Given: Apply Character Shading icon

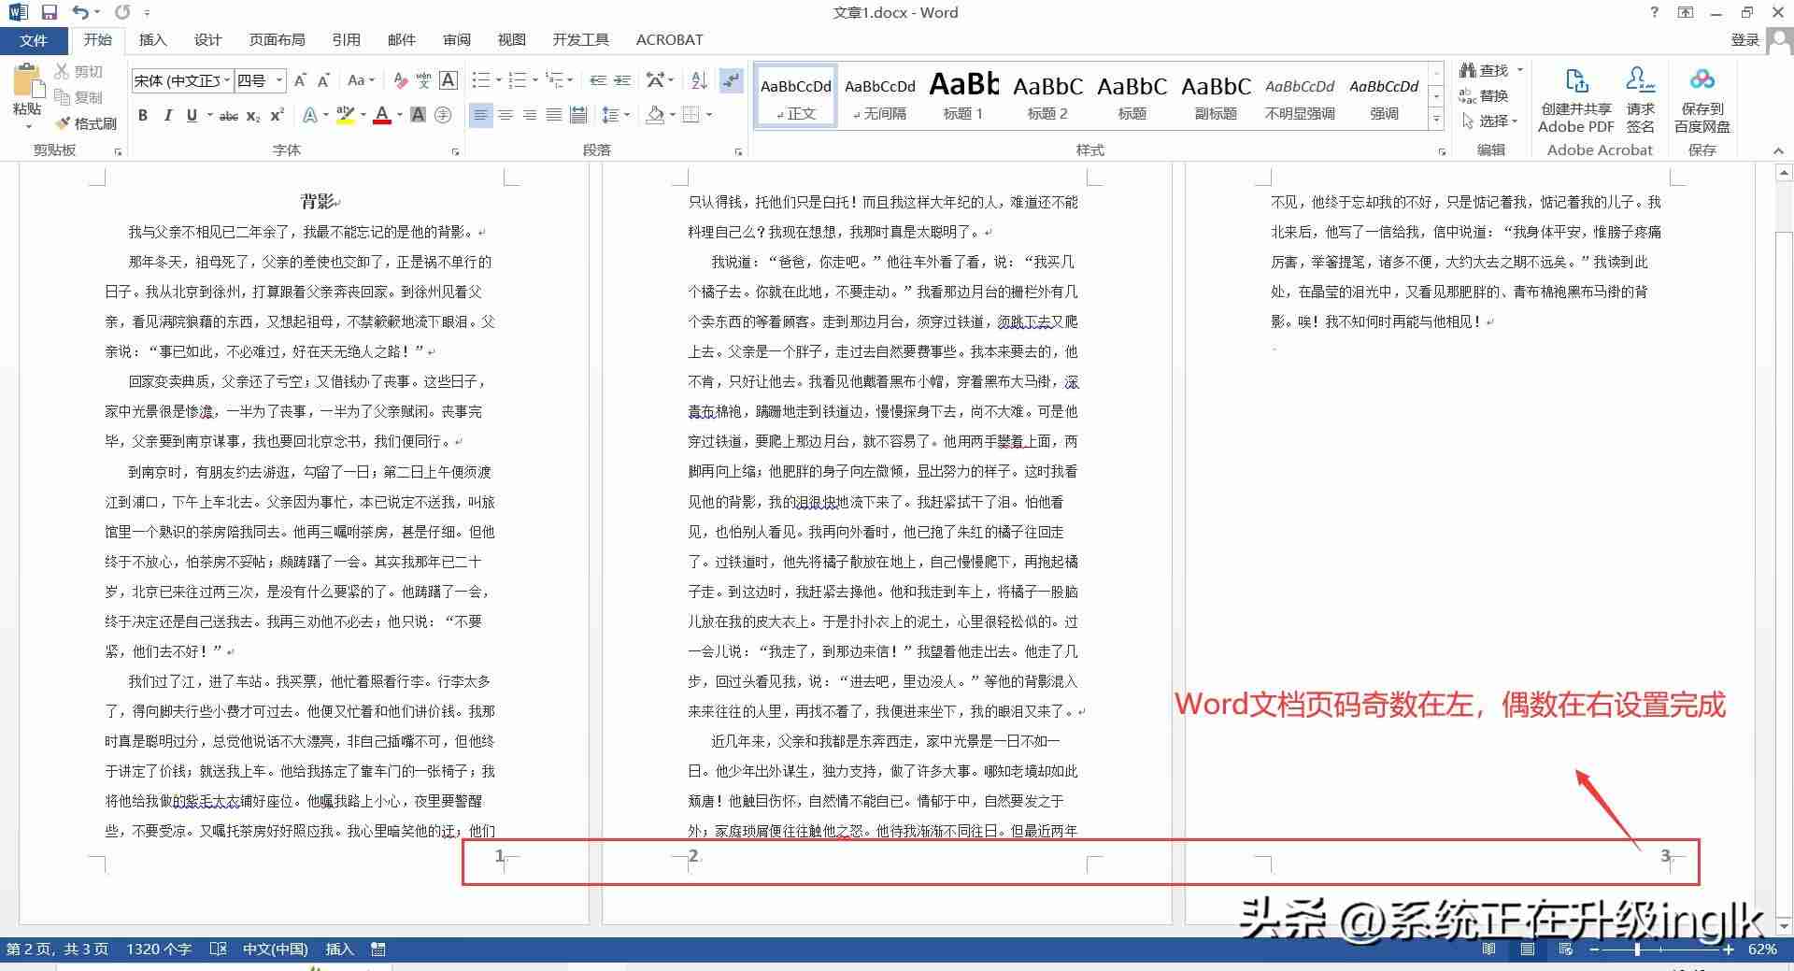Looking at the screenshot, I should [418, 115].
